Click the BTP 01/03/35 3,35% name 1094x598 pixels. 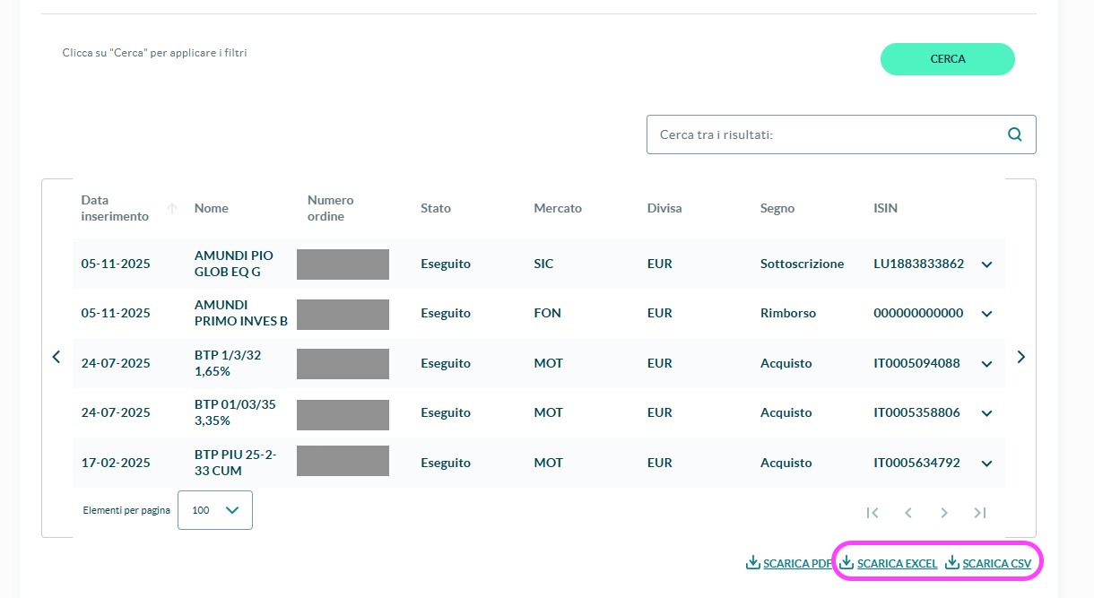pyautogui.click(x=235, y=412)
